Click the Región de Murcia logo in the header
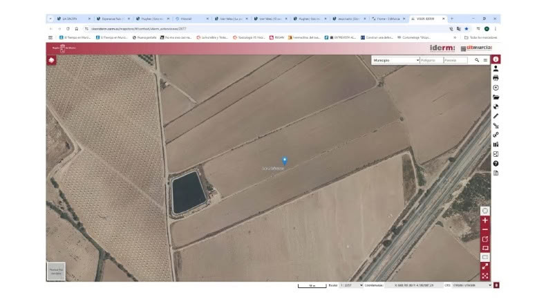546x304 pixels. point(64,48)
